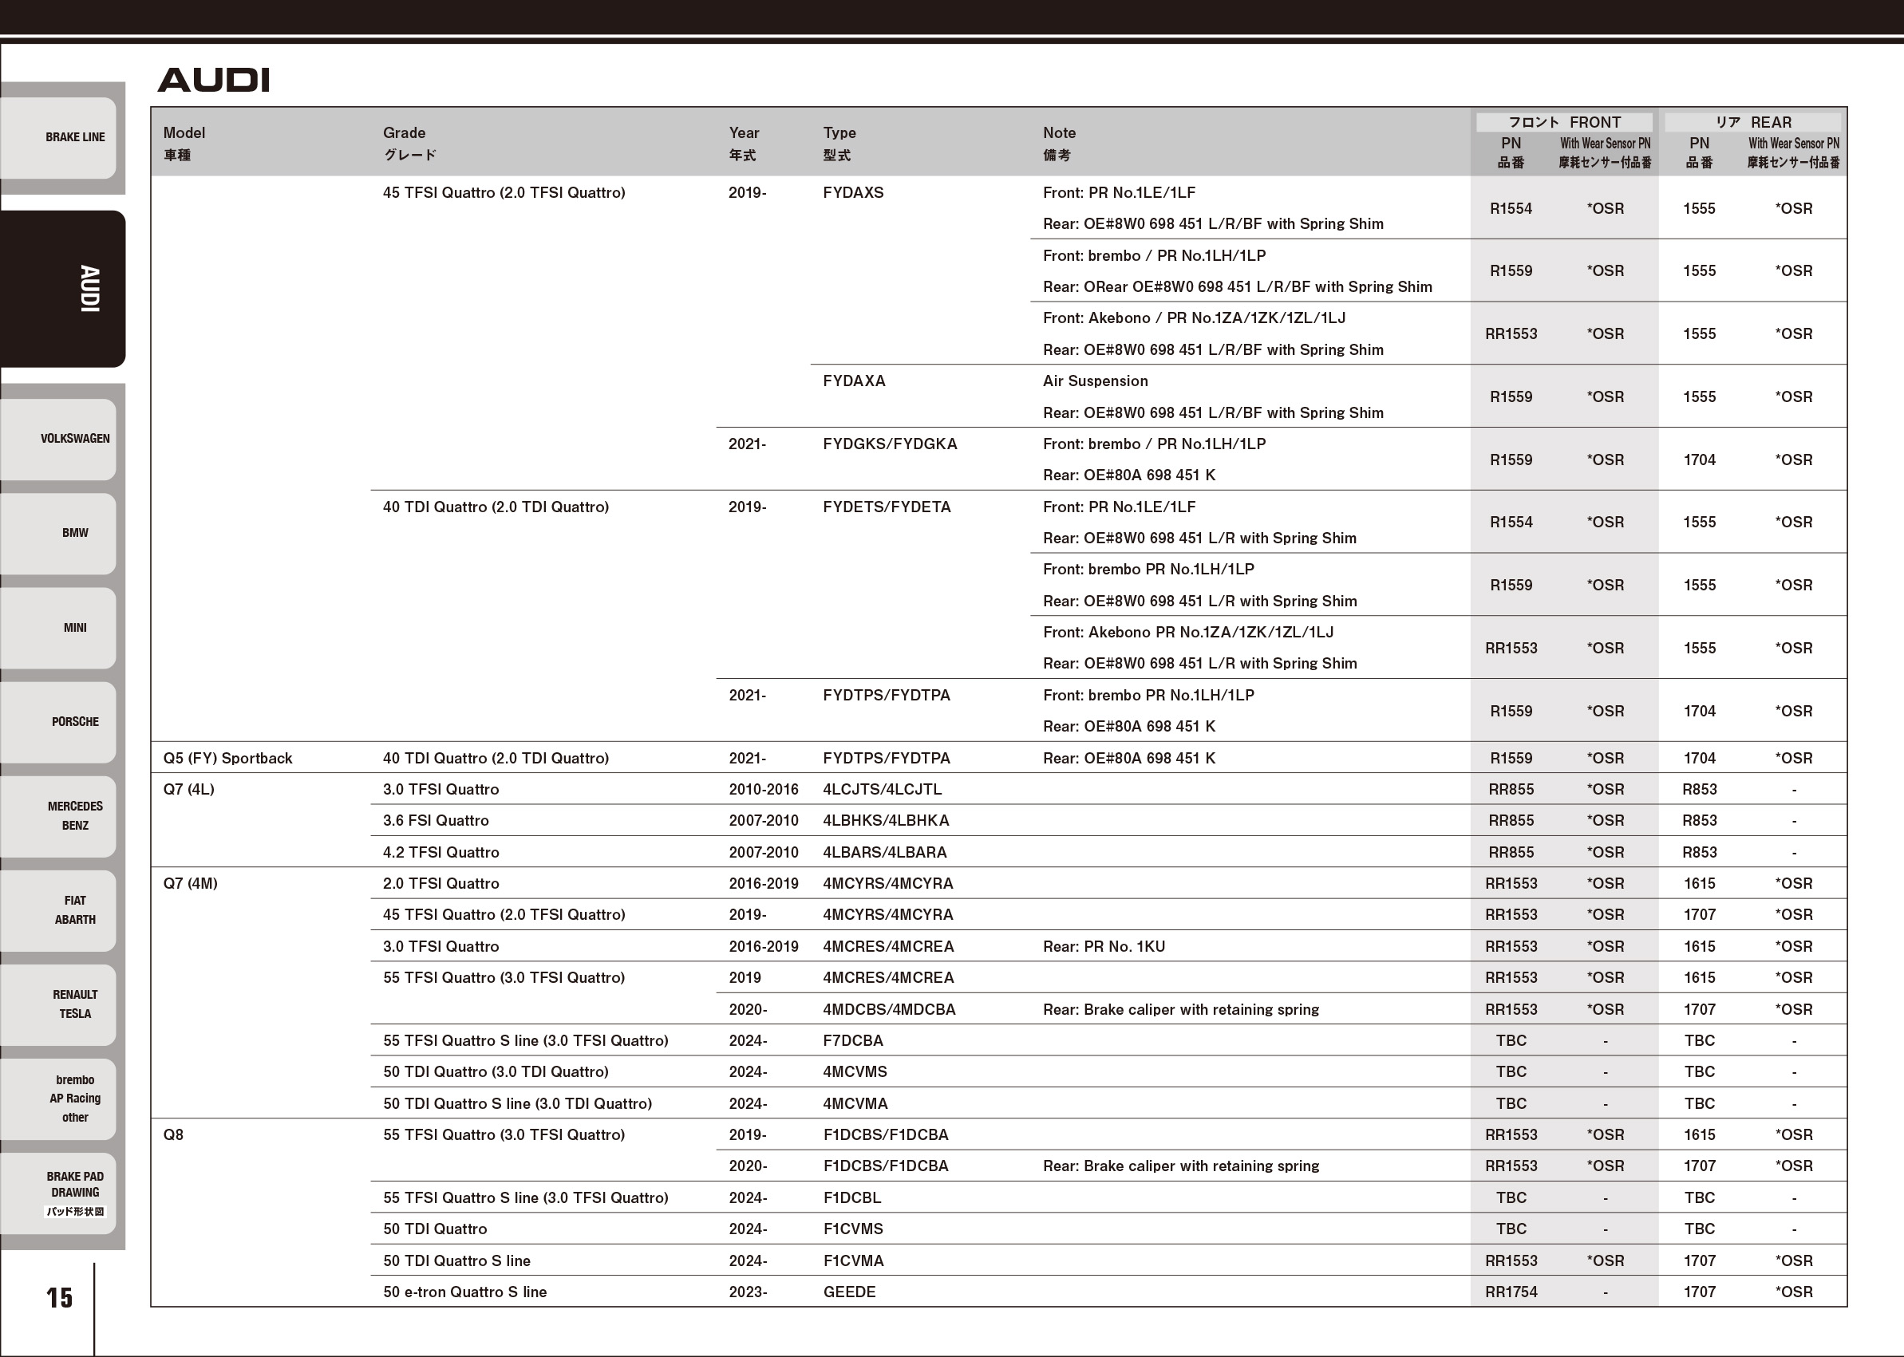1904x1357 pixels.
Task: Select grade 50 TDI Quattro S line in Q8
Action: [456, 1261]
